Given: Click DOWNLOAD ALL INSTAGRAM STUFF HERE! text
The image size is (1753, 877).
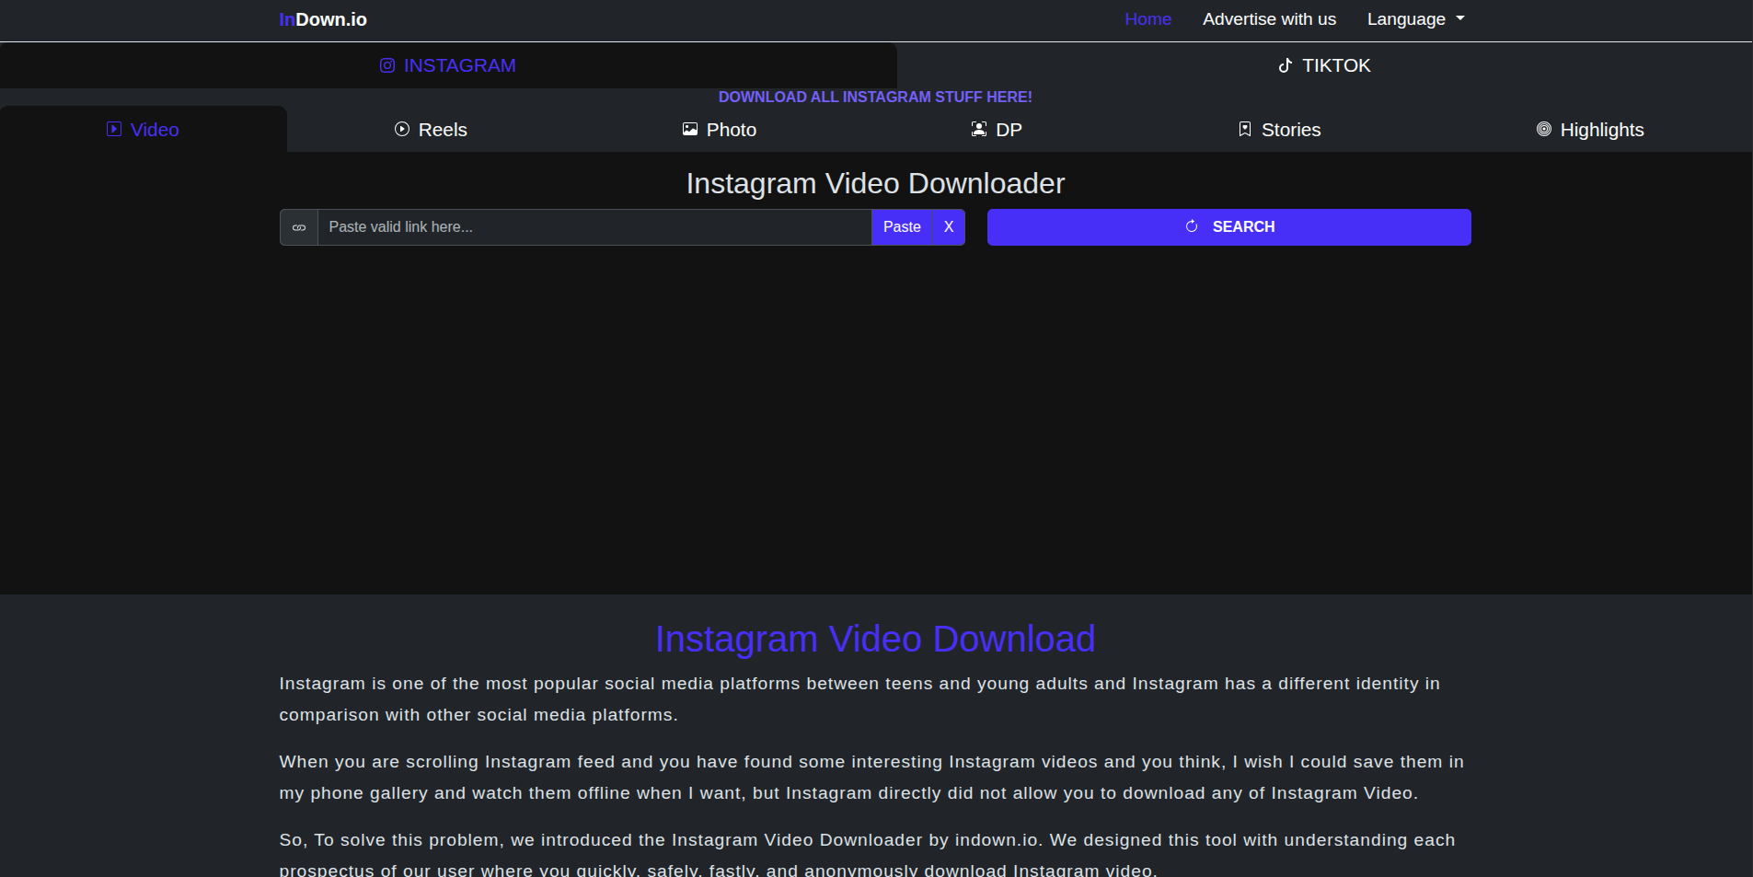Looking at the screenshot, I should (875, 98).
